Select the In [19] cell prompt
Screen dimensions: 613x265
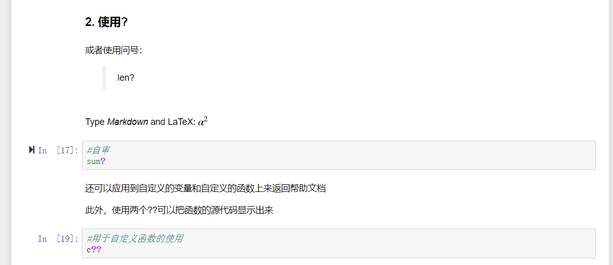pyautogui.click(x=58, y=239)
